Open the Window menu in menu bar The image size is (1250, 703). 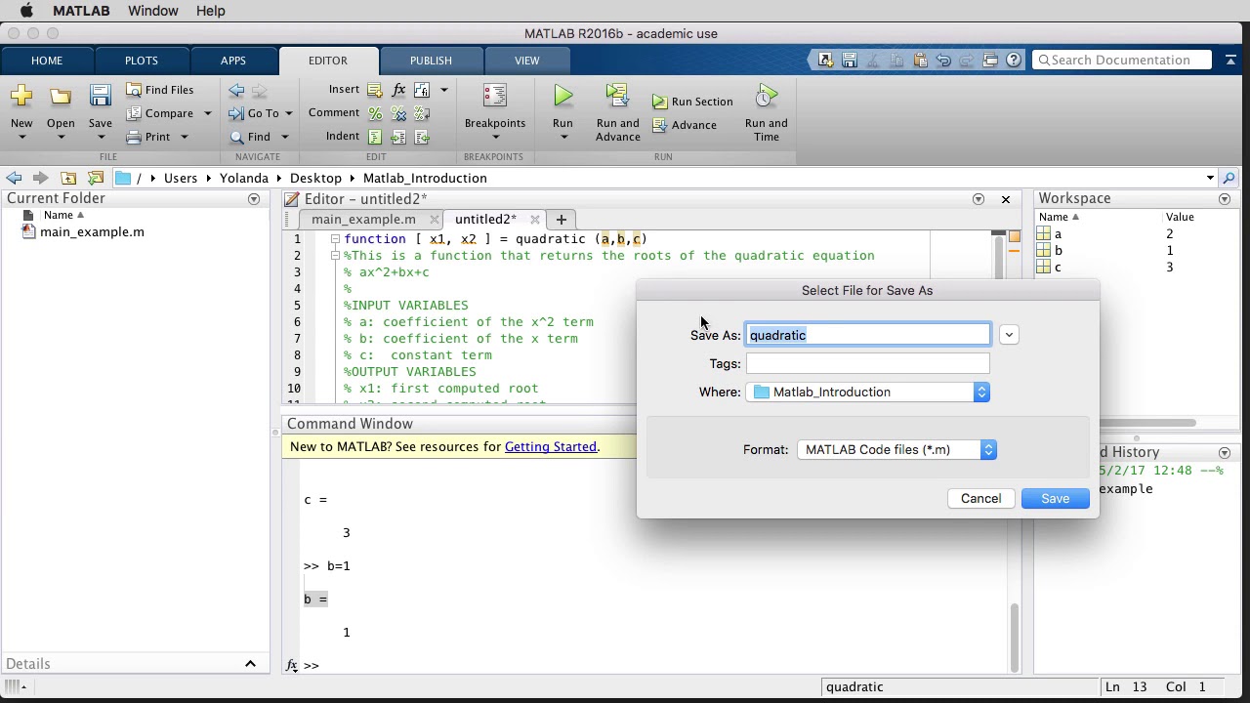(152, 11)
